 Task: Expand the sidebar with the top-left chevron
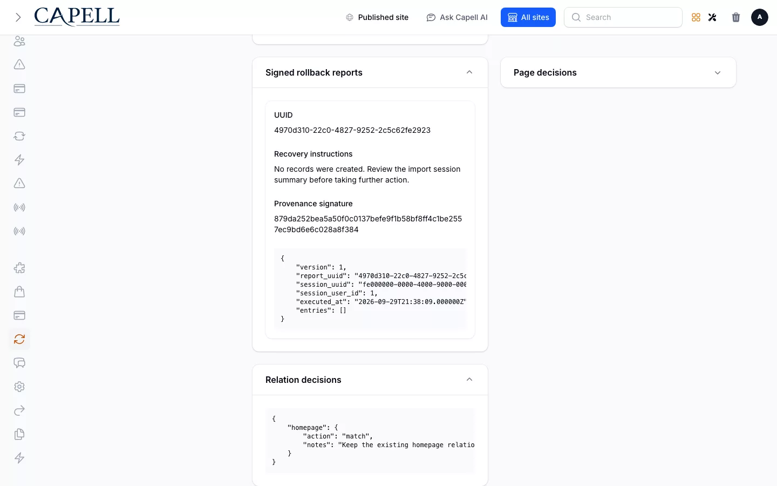[x=18, y=17]
